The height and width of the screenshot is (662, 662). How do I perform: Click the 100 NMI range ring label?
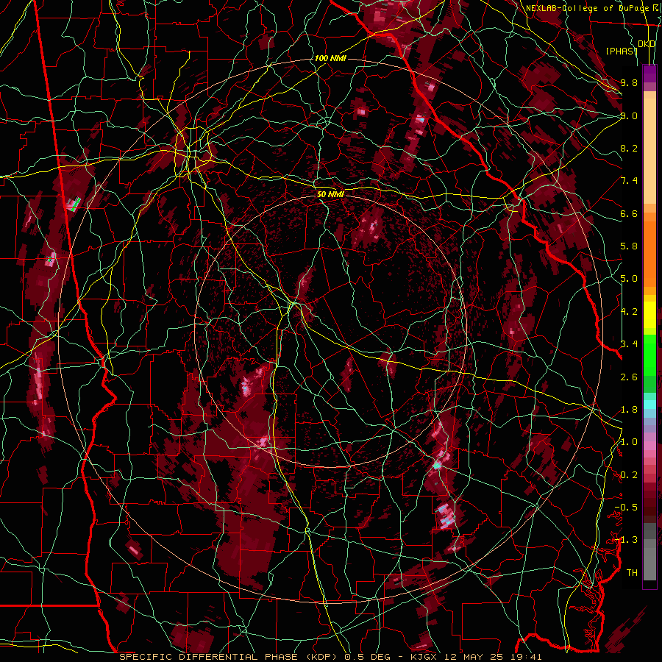click(330, 58)
